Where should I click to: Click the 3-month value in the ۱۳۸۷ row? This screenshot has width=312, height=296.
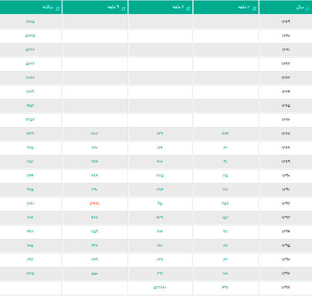coord(225,133)
